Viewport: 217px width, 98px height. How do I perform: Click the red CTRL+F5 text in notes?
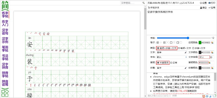point(182,91)
